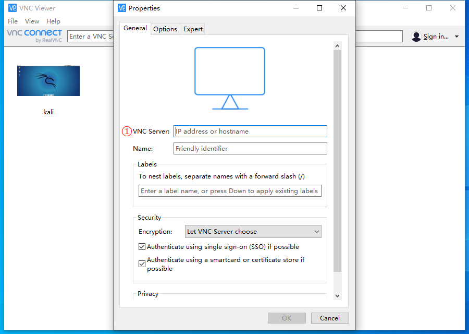Screen dimensions: 469x334
Task: Switch to the Expert tab
Action: (x=193, y=29)
